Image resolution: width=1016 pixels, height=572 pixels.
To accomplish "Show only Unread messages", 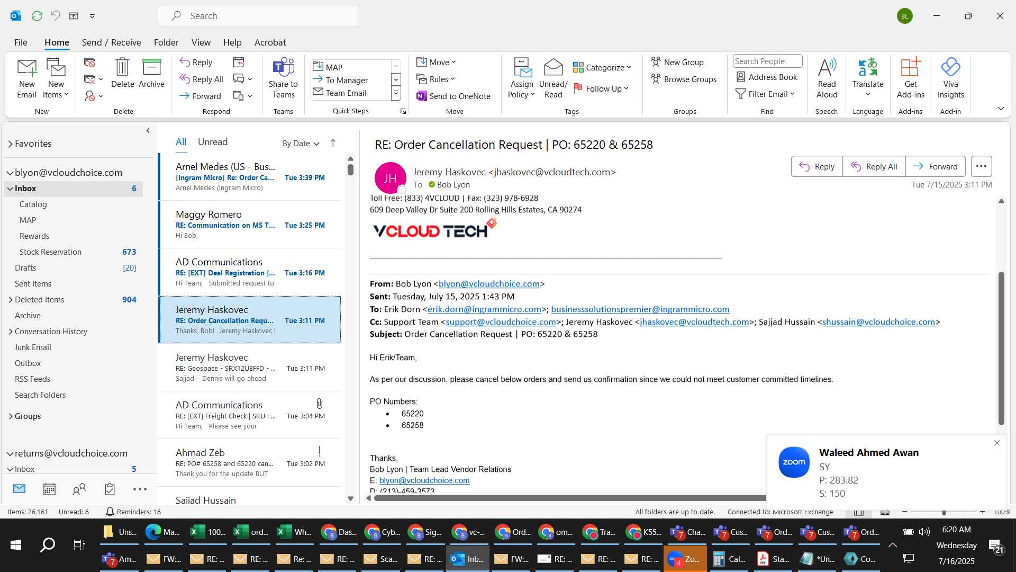I will pos(213,142).
